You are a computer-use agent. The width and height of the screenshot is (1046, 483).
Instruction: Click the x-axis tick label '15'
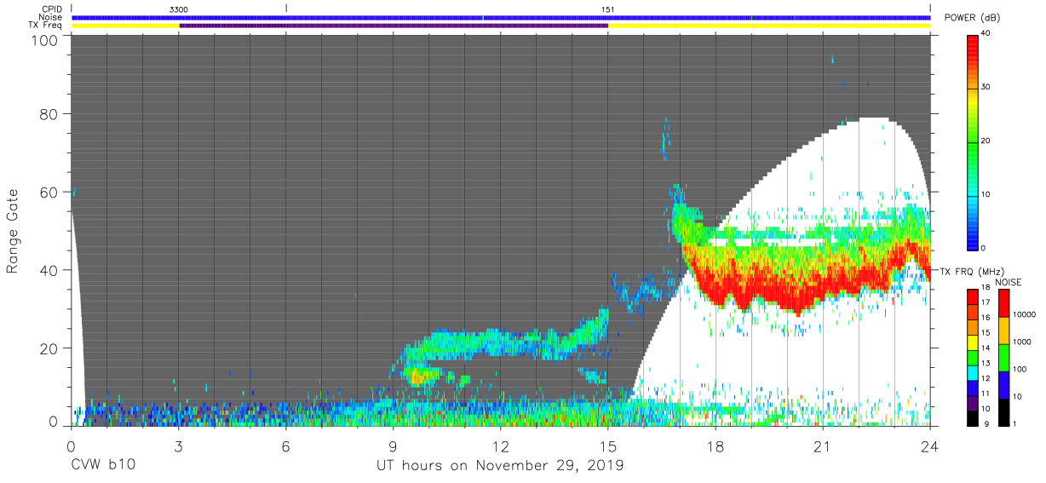coord(608,446)
